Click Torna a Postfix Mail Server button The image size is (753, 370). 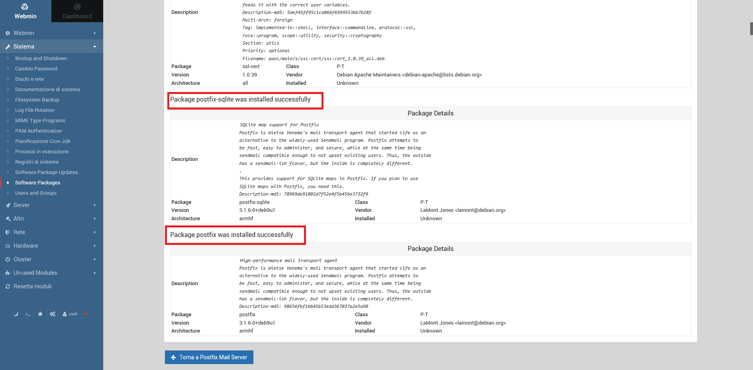tap(209, 357)
